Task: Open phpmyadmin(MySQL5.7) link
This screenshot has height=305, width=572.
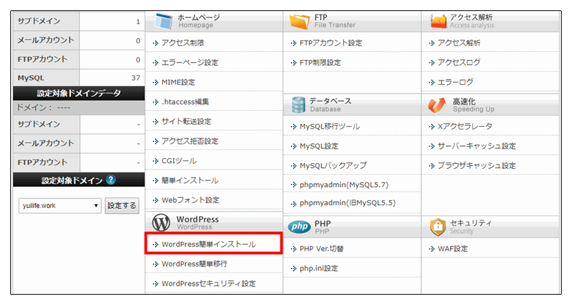Action: pos(344,185)
